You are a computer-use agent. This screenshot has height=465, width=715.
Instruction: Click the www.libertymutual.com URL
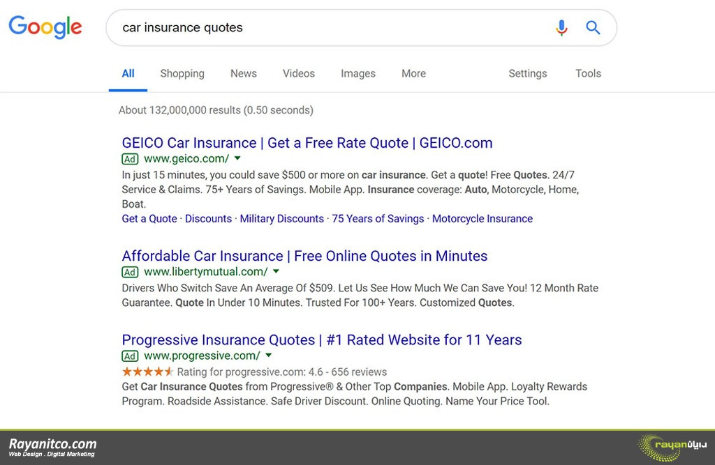206,272
